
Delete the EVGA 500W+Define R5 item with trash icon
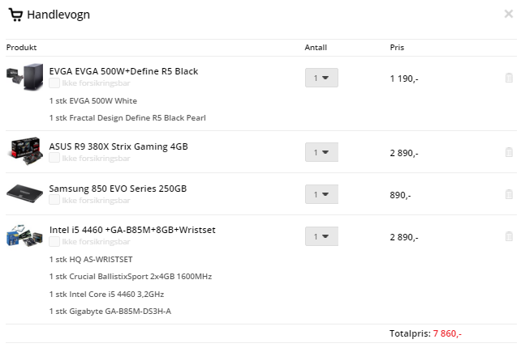[509, 78]
